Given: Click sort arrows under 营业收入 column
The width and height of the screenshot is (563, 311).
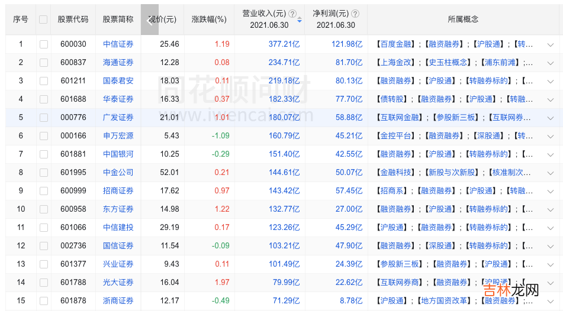Looking at the screenshot, I should coord(299,20).
